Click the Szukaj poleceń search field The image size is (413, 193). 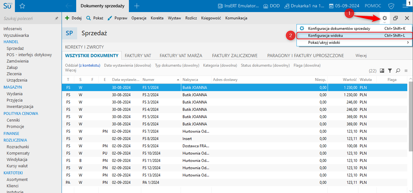27,19
